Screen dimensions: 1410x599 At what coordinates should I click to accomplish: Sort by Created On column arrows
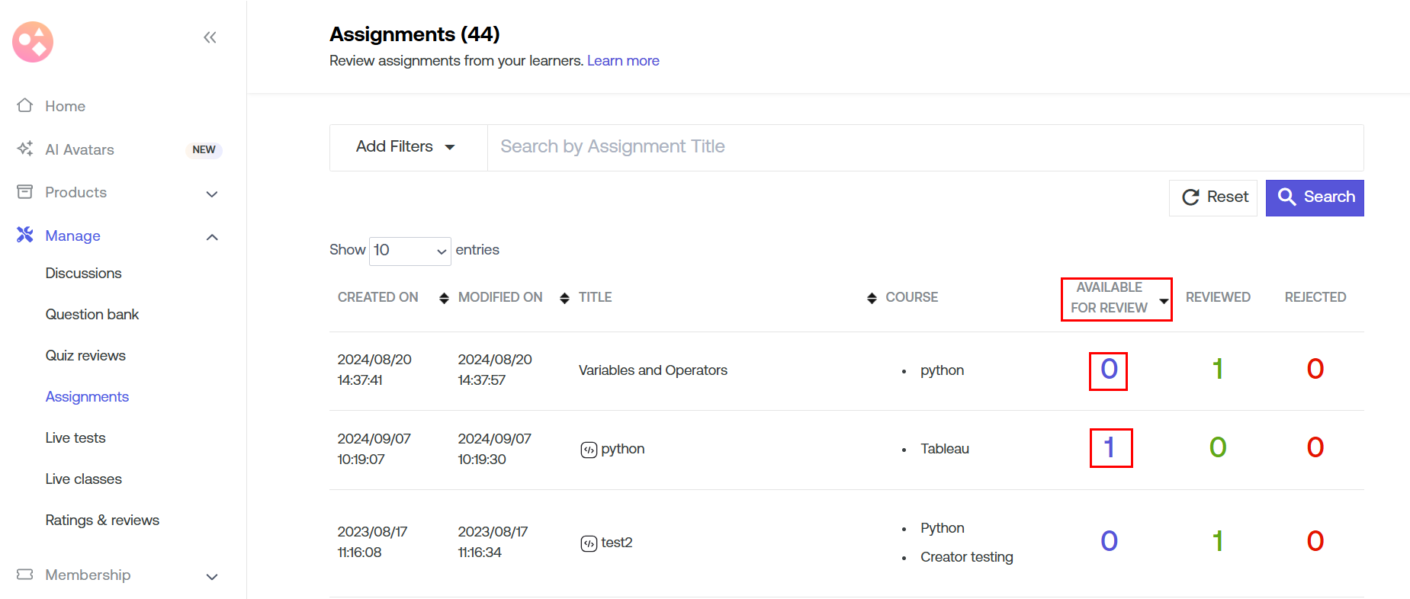point(444,298)
